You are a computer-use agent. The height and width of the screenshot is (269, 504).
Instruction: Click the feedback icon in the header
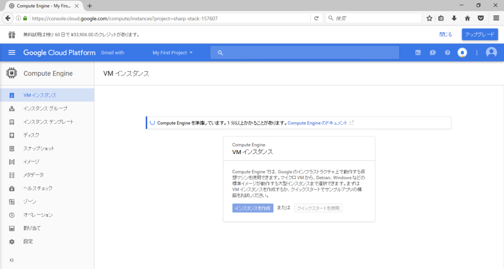click(x=433, y=52)
